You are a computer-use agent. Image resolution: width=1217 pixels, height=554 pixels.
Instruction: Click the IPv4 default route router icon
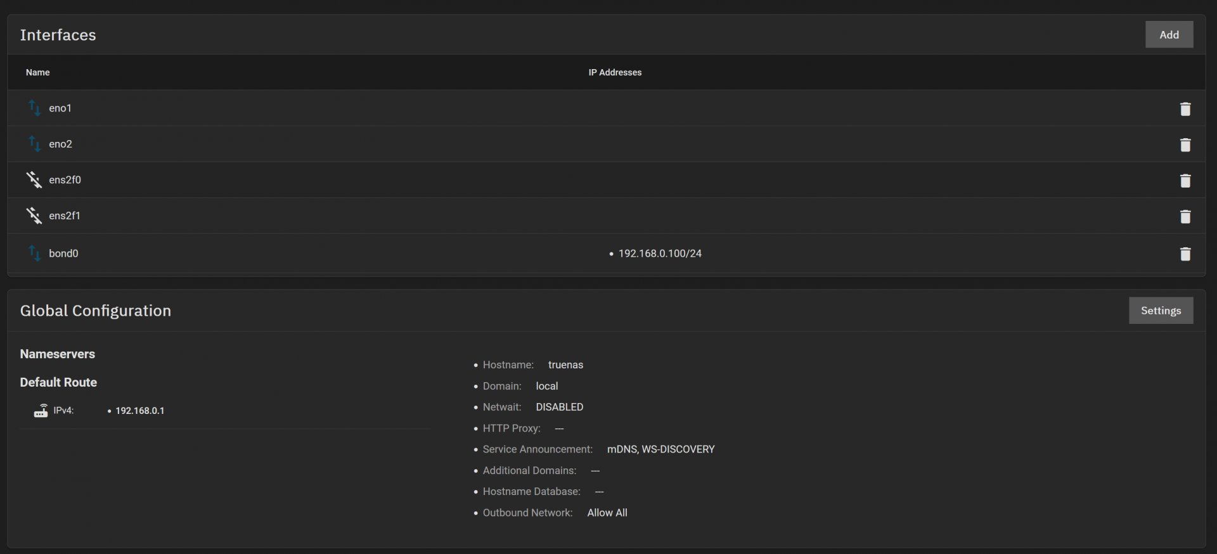(41, 411)
